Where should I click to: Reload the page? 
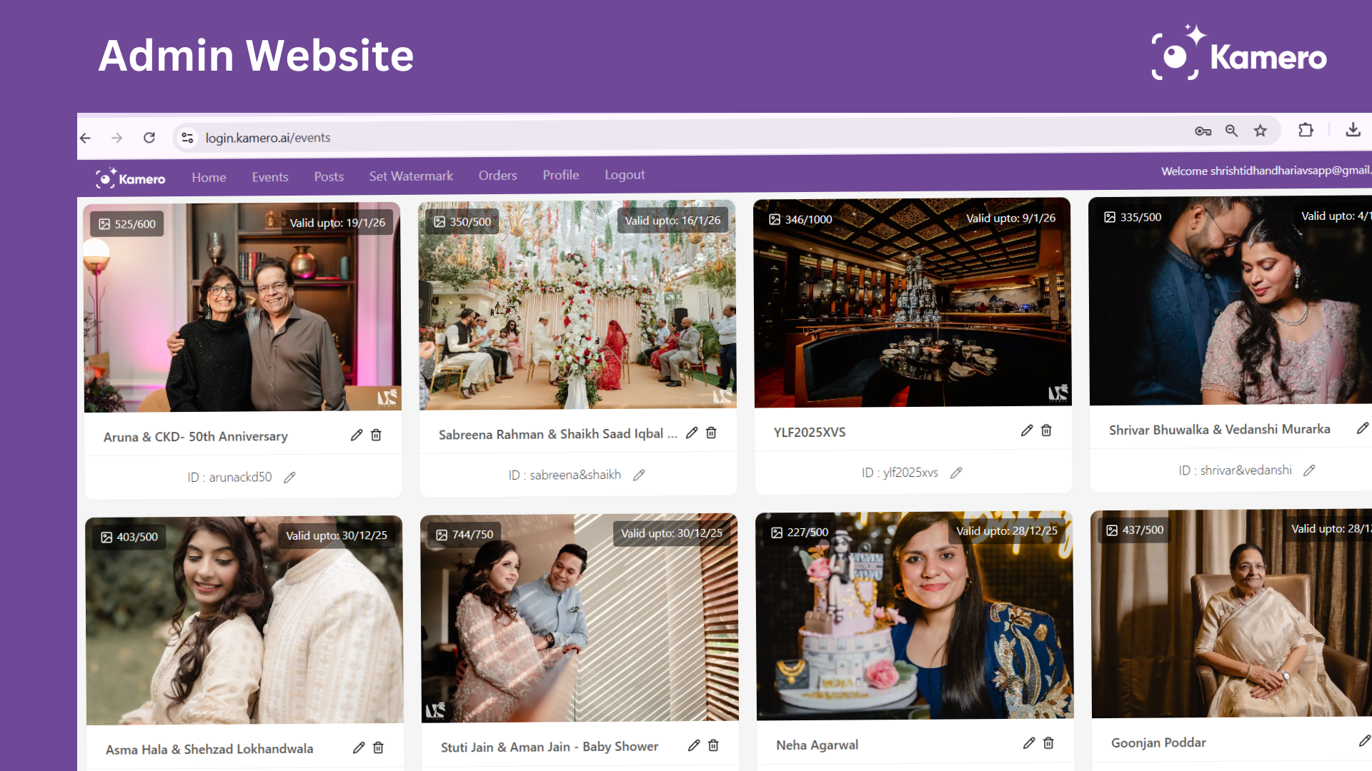pos(149,137)
